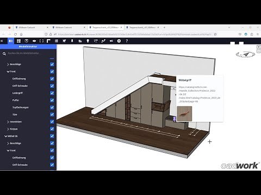Activate the fullscreen frame icon
Viewport: 261px width, 195px height.
[41, 41]
